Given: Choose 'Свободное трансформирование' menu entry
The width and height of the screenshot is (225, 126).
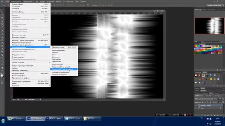Looking at the screenshot, I should coord(30,45).
